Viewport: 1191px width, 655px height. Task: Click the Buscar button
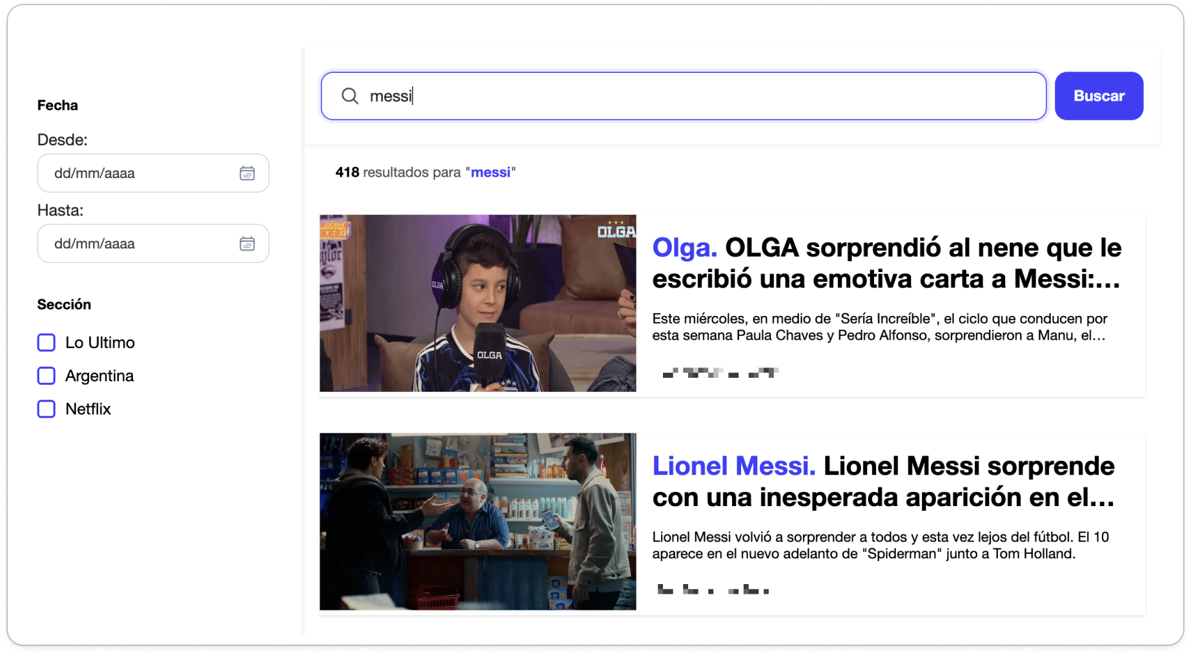(x=1099, y=96)
